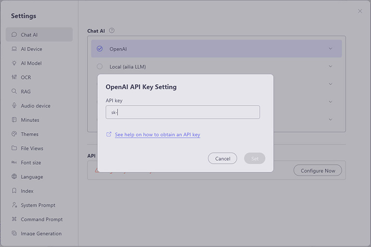This screenshot has width=371, height=247.
Task: Open the OCR settings section
Action: [x=26, y=77]
